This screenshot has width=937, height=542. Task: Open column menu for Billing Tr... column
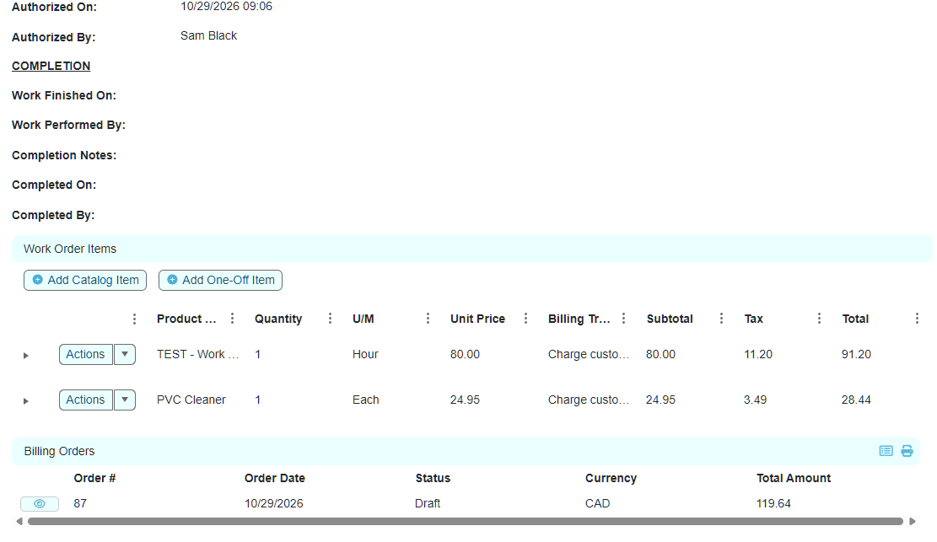623,319
